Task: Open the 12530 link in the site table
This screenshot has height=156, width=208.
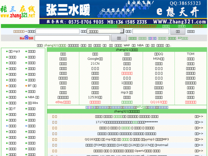Action: [x=95, y=97]
